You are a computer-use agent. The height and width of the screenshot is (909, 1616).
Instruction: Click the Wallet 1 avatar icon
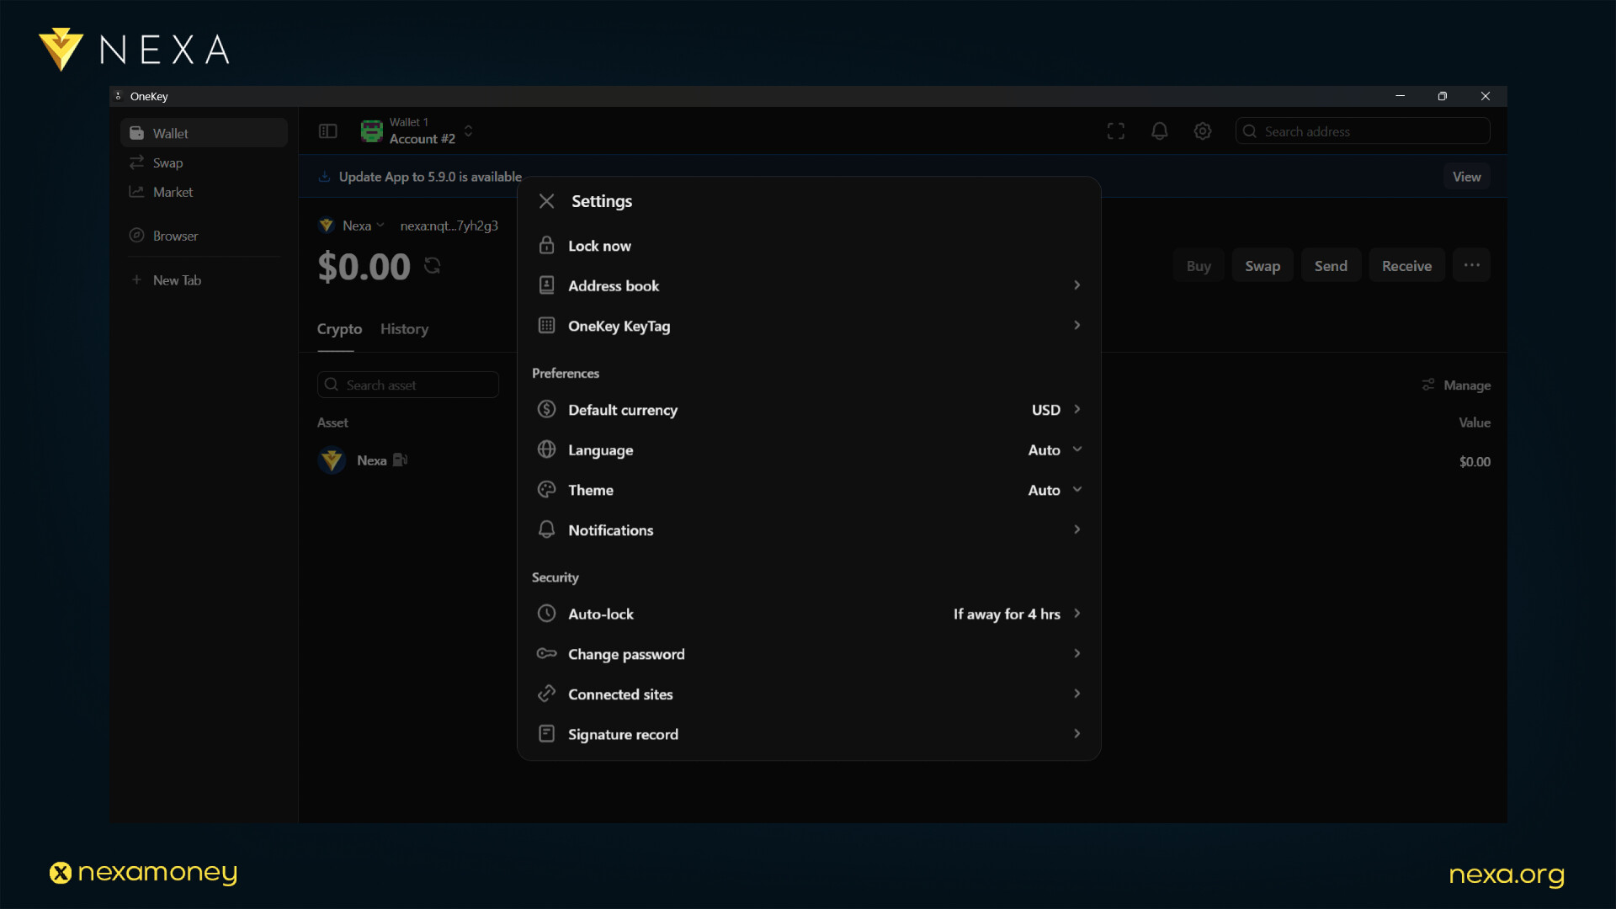[x=371, y=131]
